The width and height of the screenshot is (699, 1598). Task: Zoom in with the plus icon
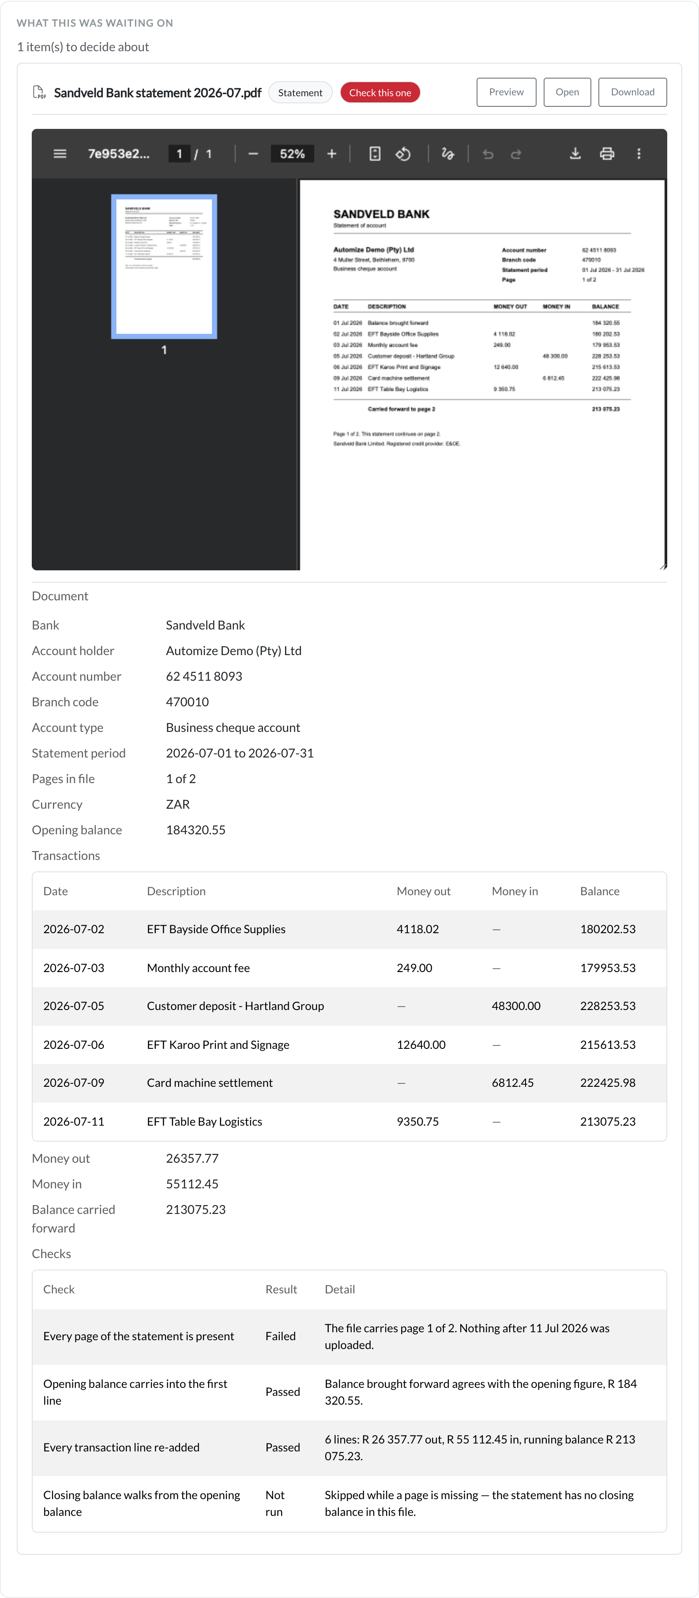point(332,153)
